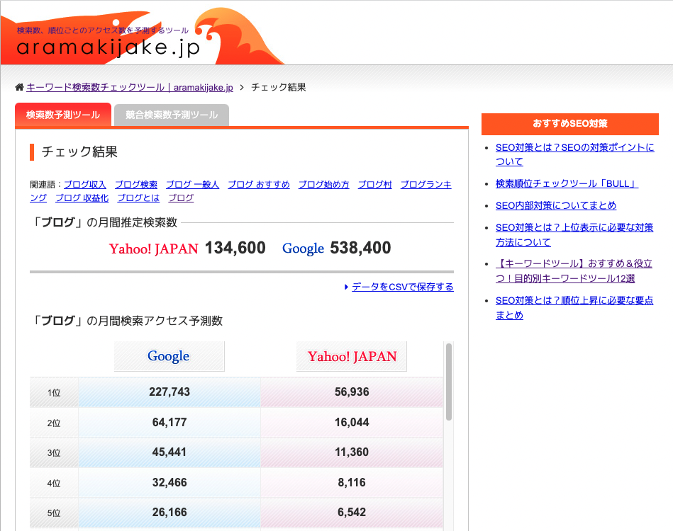
Task: Select Yahoo 3位 value 11,360
Action: point(352,452)
